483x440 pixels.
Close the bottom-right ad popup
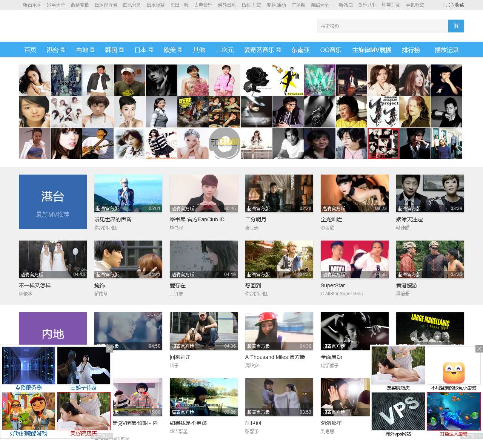click(x=479, y=349)
